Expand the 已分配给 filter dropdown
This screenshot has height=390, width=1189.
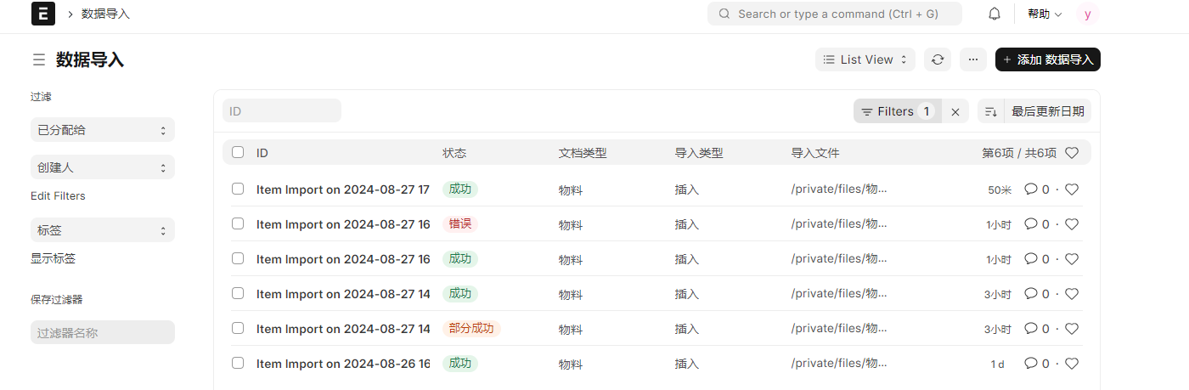(102, 130)
